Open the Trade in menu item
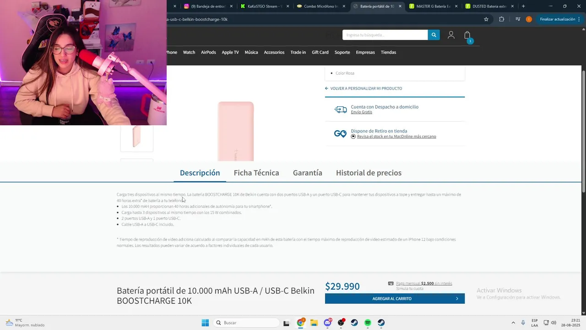The height and width of the screenshot is (330, 586). 298,52
